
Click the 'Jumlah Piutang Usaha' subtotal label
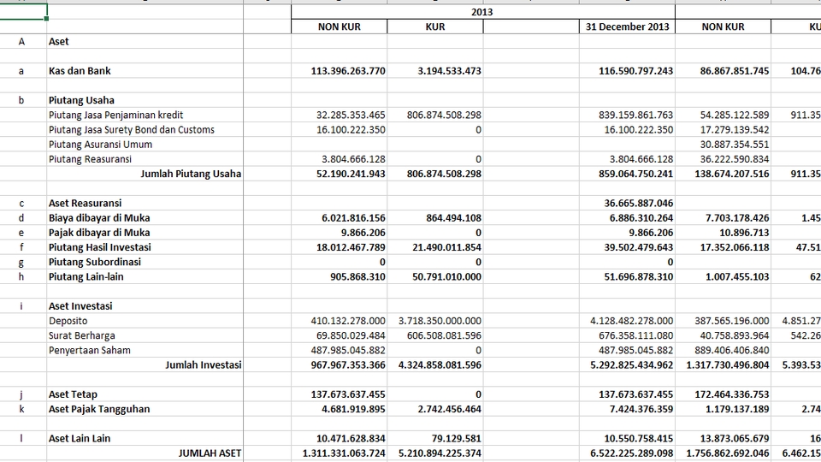[145, 174]
